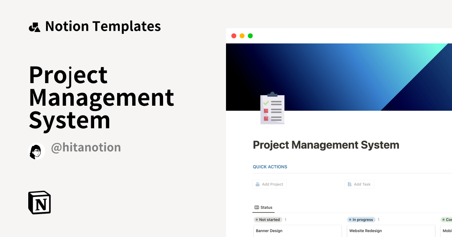Click the board view icon beside Status
This screenshot has height=237, width=452.
coord(257,207)
